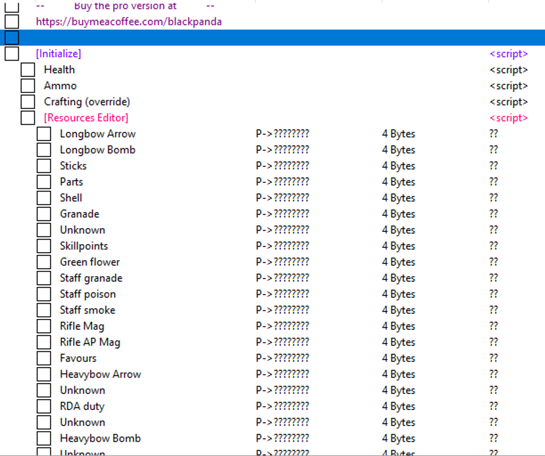Enable the Health script checkbox

pos(28,70)
